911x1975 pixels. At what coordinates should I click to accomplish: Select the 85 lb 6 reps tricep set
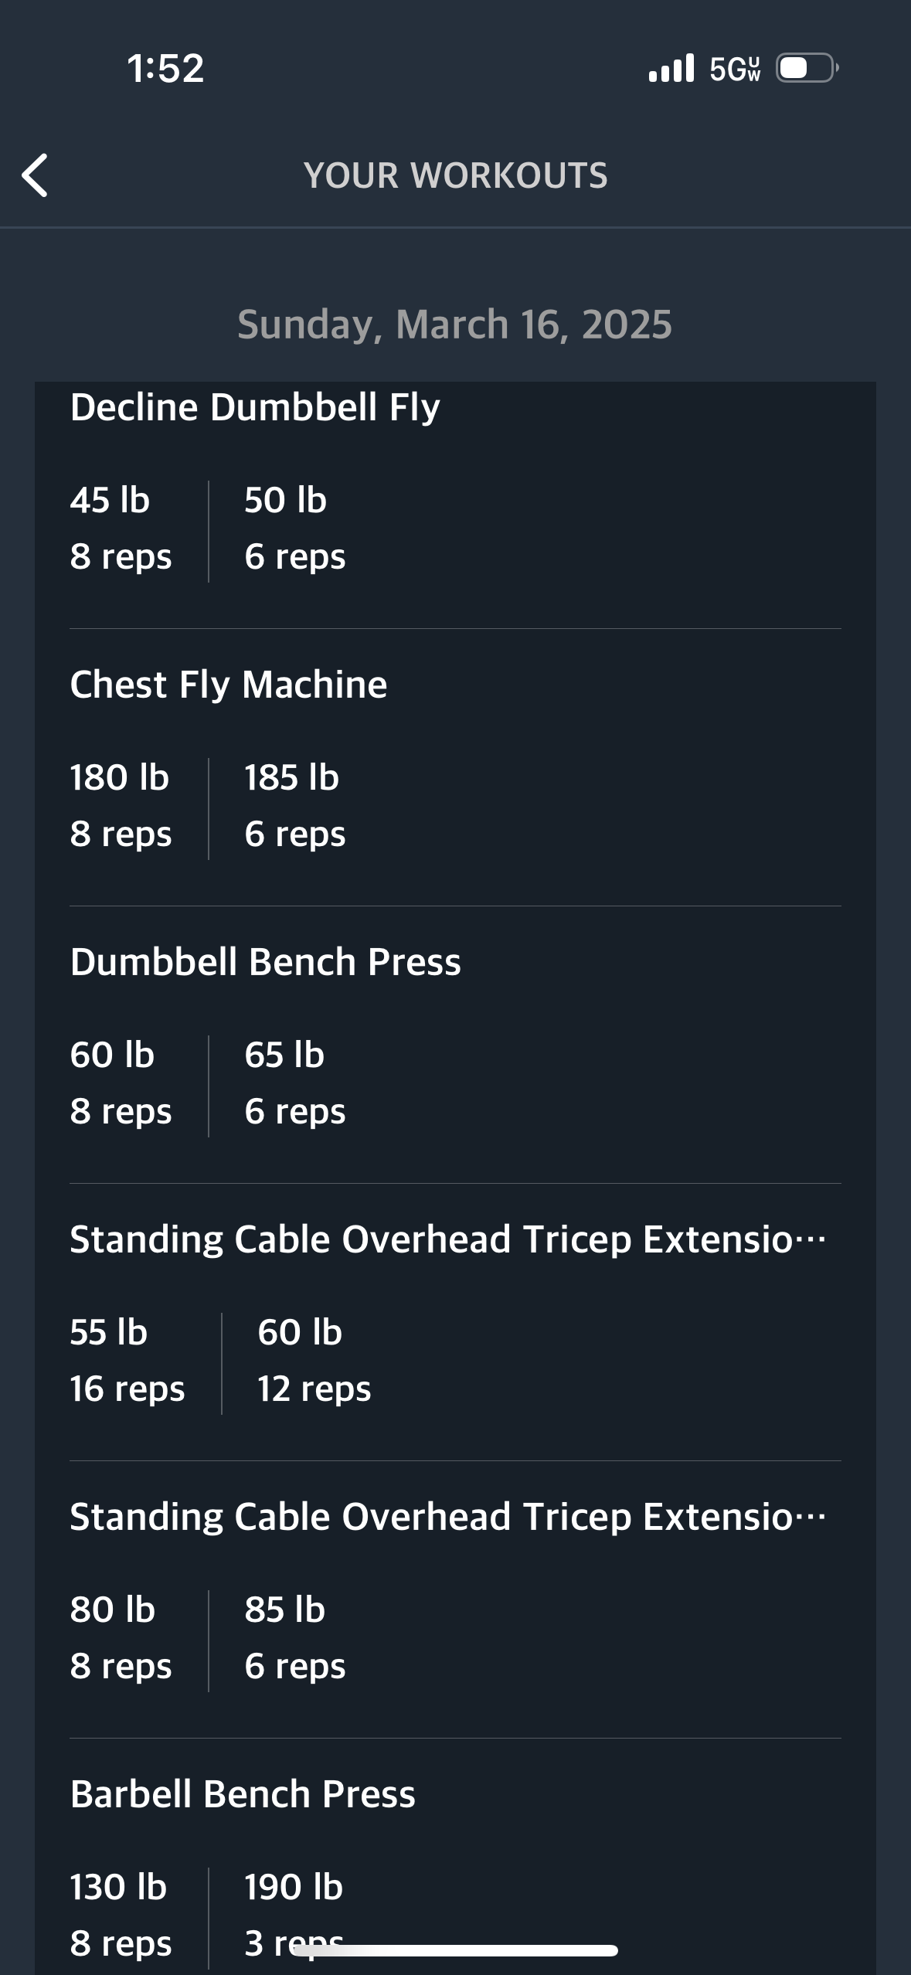(x=294, y=1638)
